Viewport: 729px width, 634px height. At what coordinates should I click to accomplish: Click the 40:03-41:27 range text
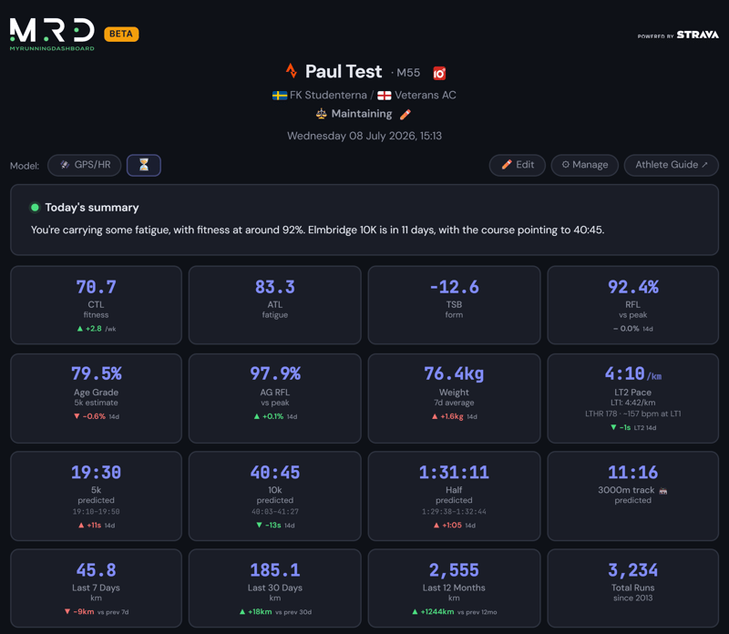pos(275,512)
